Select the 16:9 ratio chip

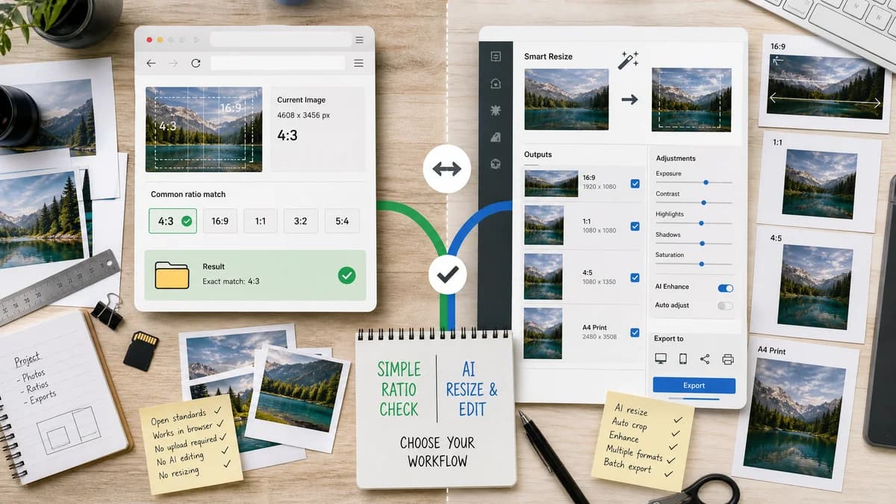[x=220, y=221]
